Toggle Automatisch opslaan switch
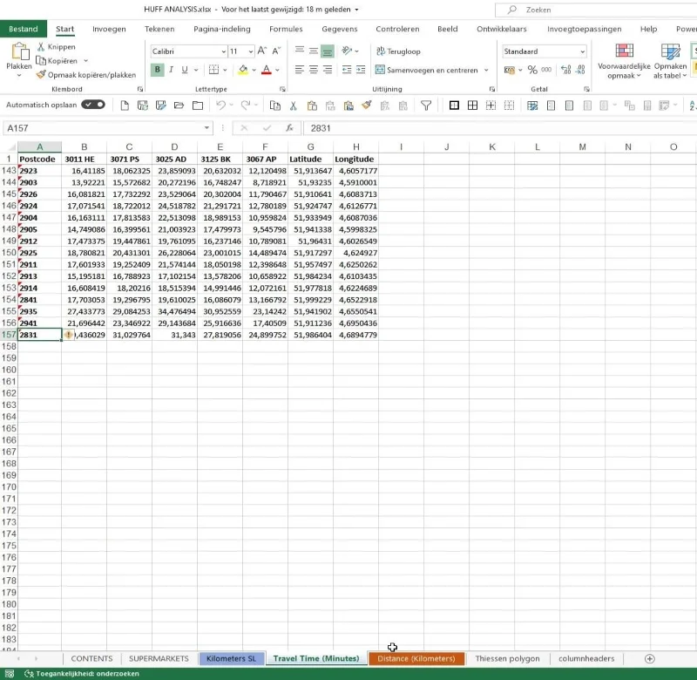This screenshot has height=680, width=697. 93,105
